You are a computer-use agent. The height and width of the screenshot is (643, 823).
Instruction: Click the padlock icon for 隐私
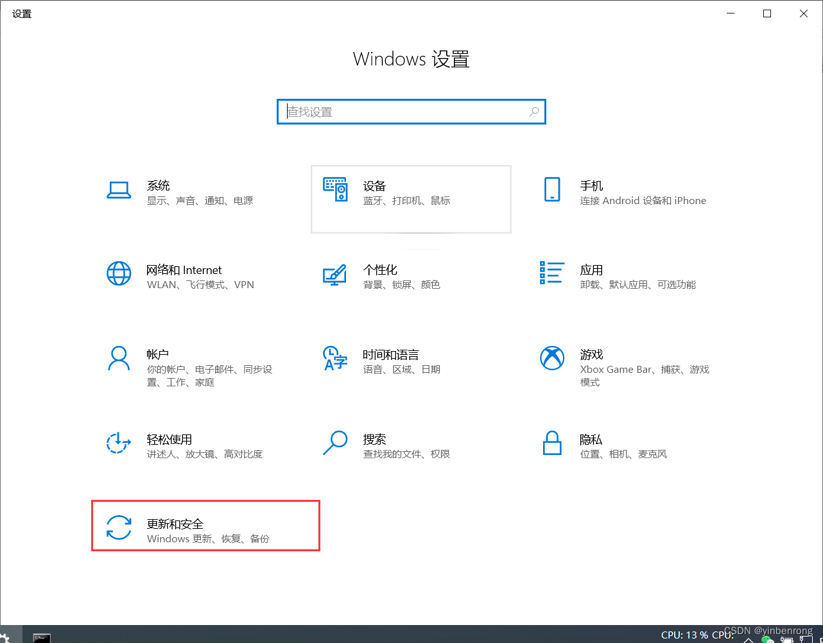pos(552,443)
